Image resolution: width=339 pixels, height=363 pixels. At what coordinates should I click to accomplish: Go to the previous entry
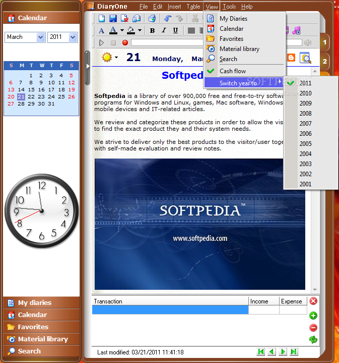click(272, 352)
